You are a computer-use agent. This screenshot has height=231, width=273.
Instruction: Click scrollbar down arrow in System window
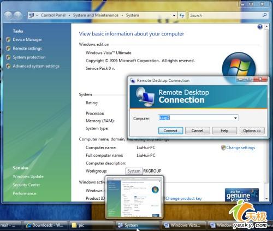pyautogui.click(x=266, y=198)
